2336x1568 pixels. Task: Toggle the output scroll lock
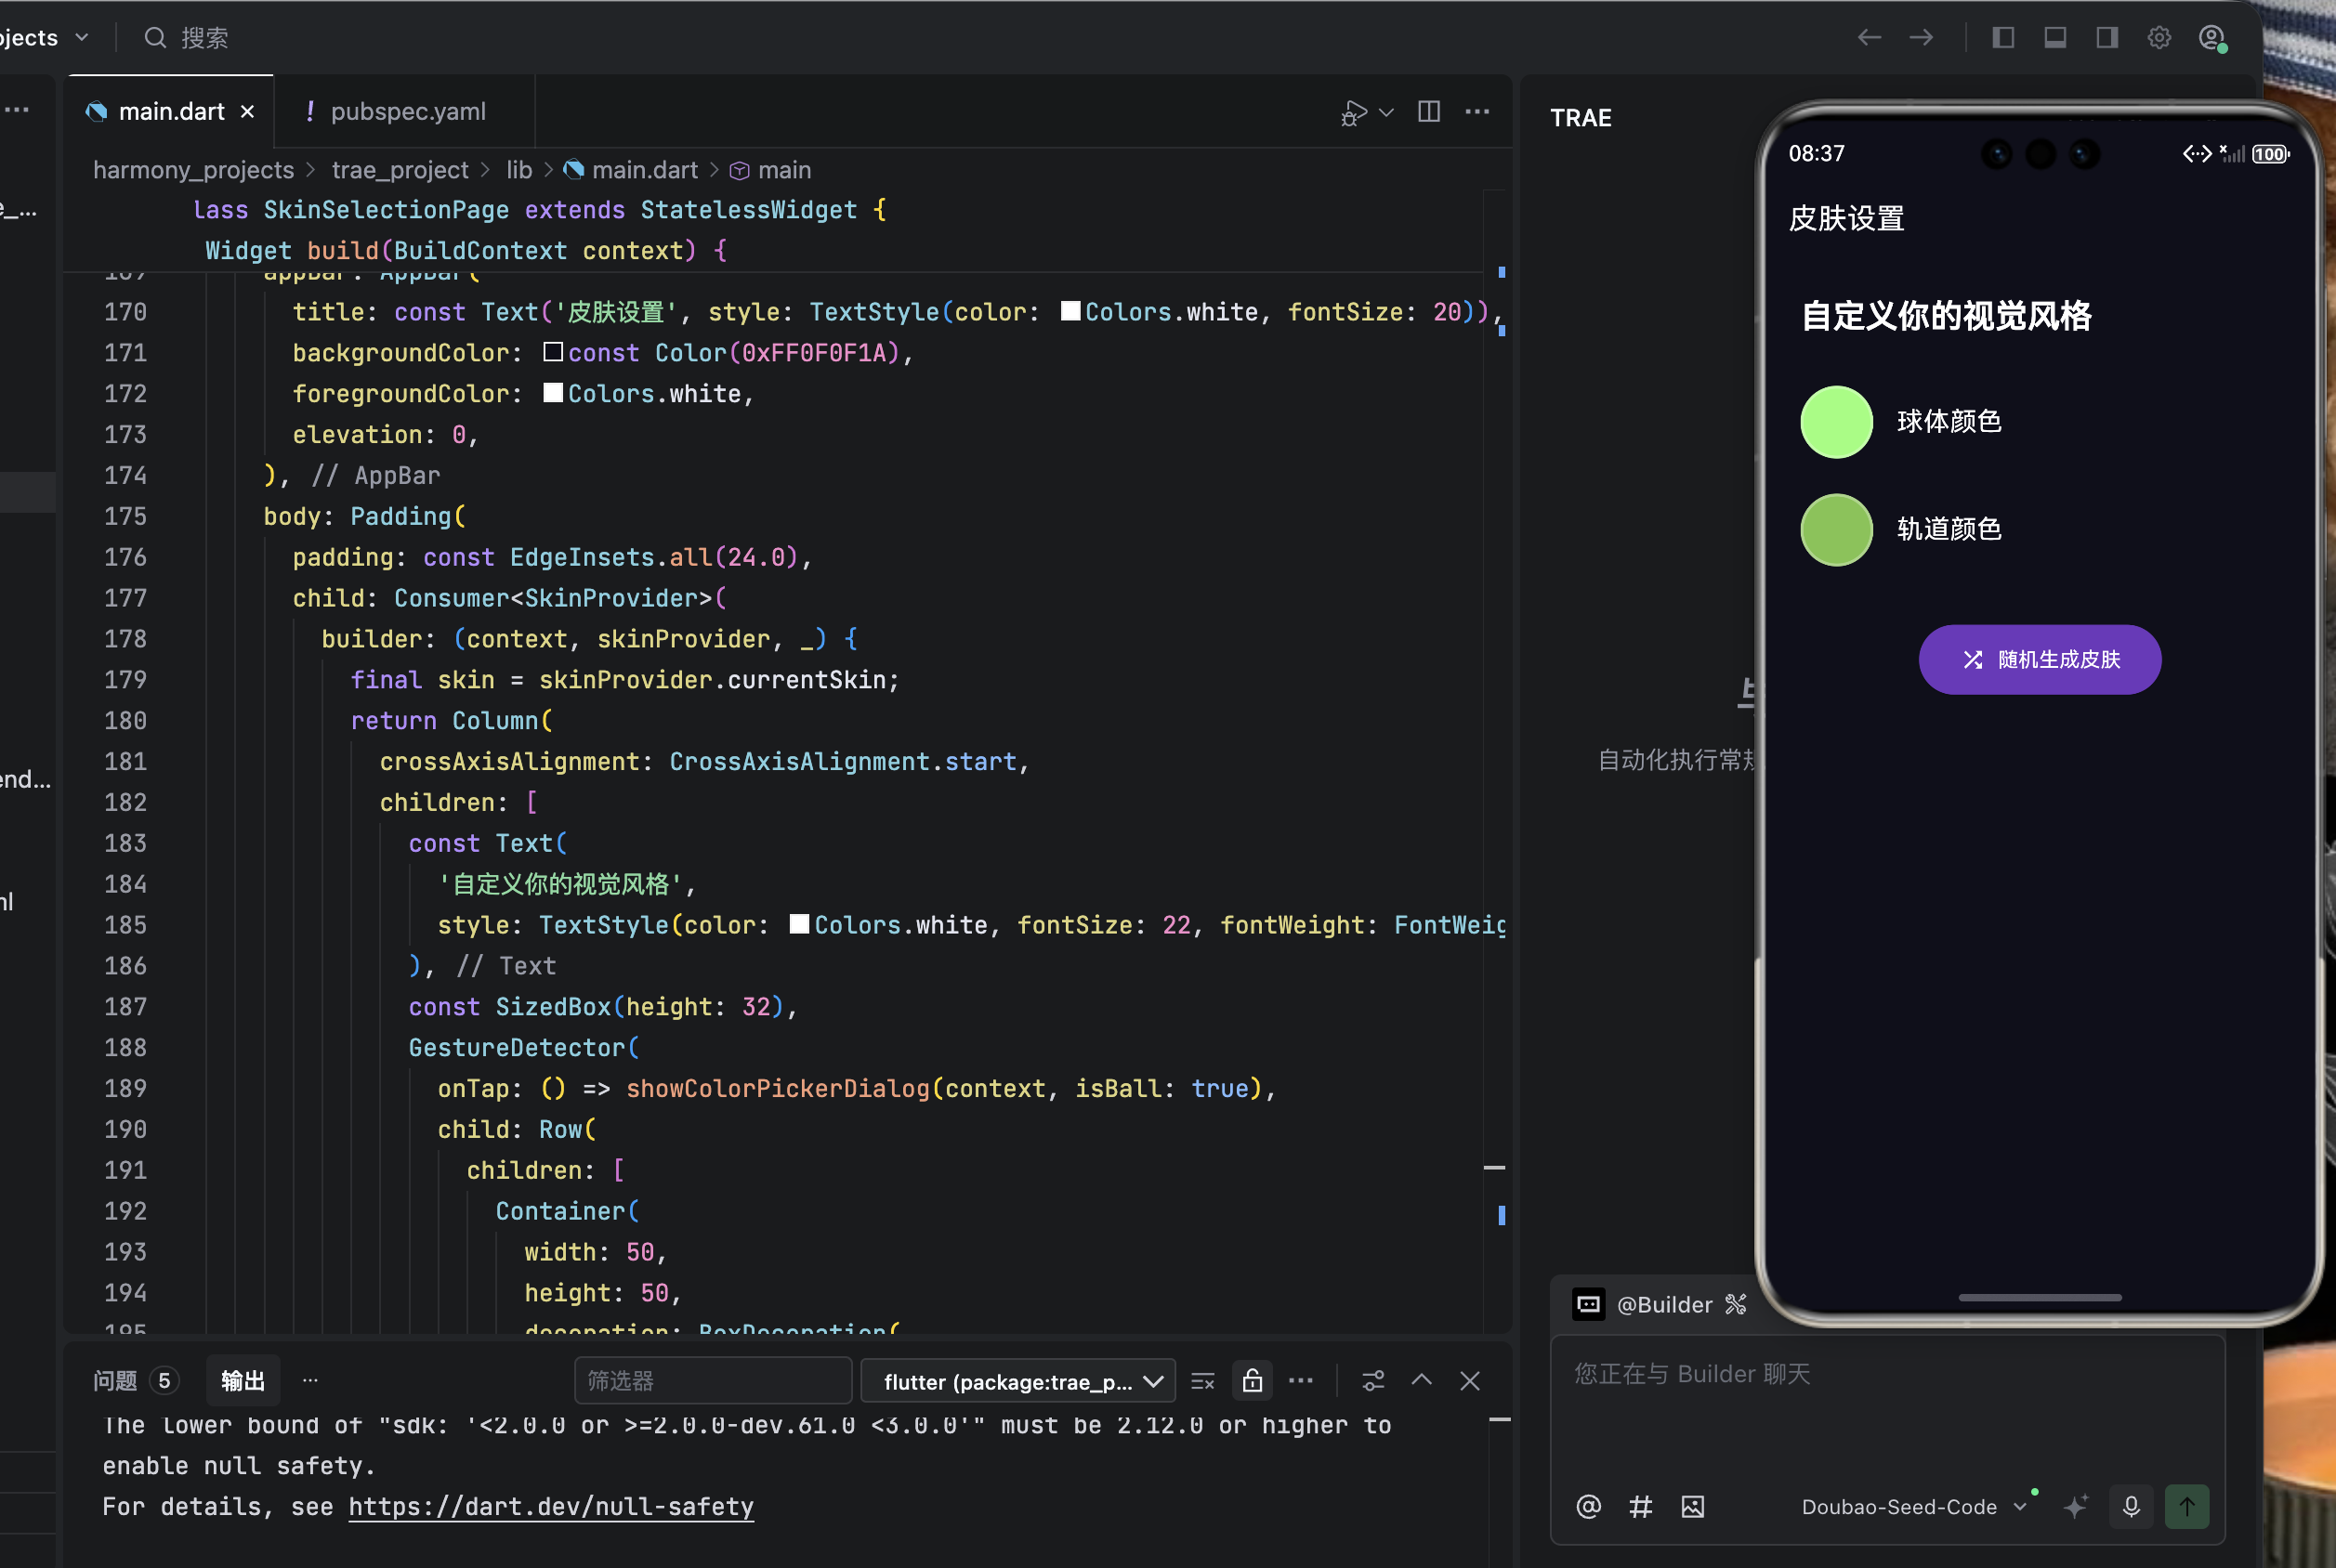tap(1252, 1381)
